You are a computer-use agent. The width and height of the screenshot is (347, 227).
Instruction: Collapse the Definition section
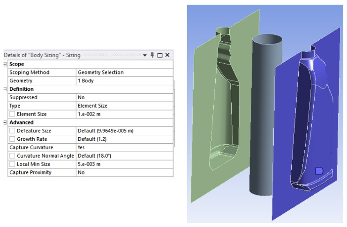(5, 89)
